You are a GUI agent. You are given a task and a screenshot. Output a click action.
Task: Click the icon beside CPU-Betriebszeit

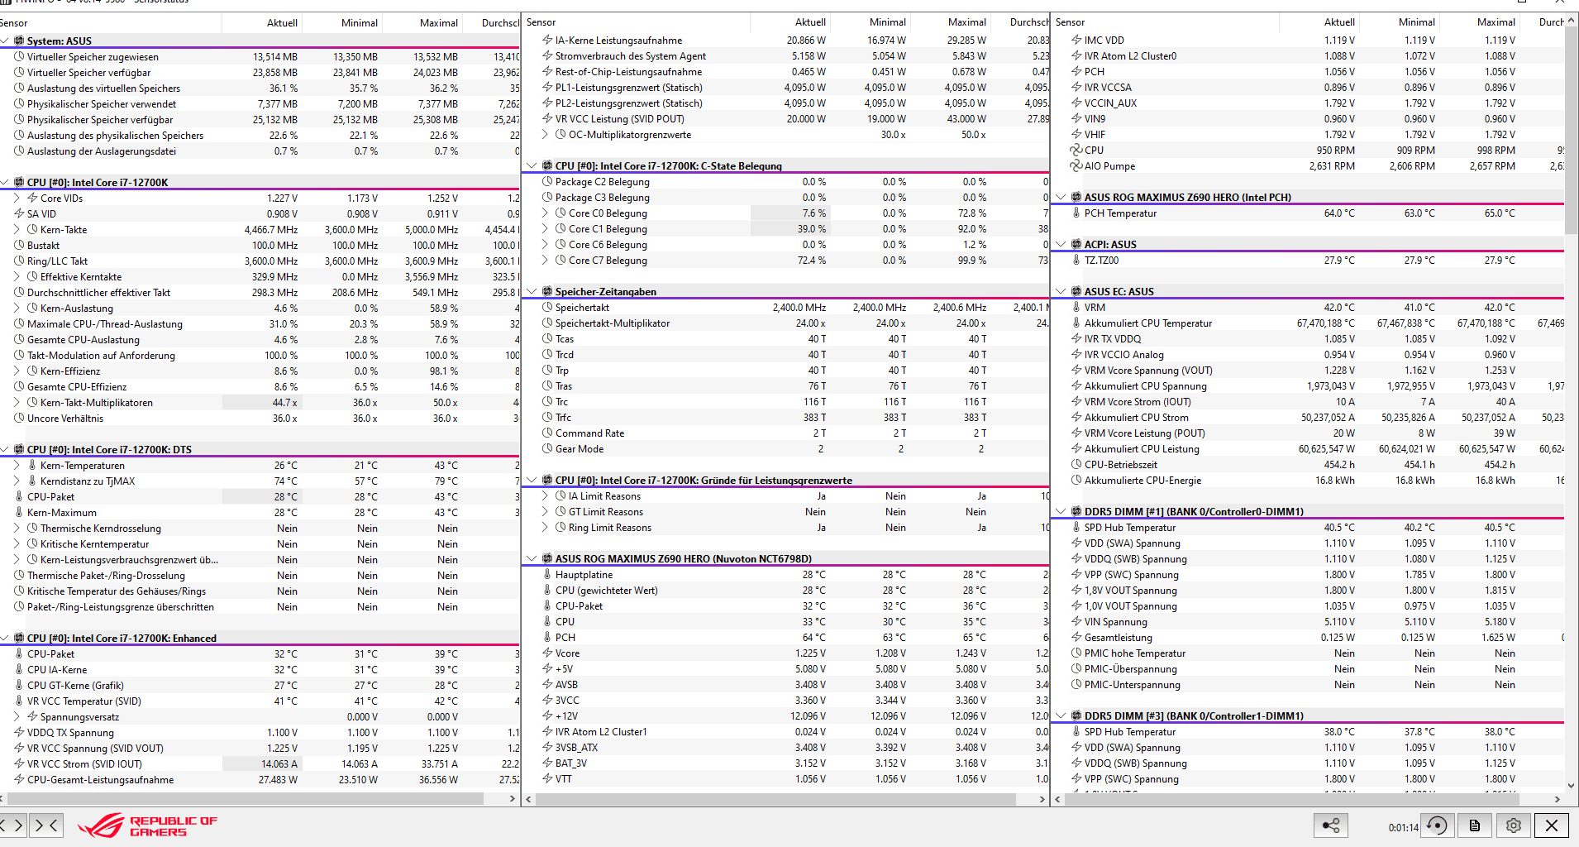click(1076, 464)
